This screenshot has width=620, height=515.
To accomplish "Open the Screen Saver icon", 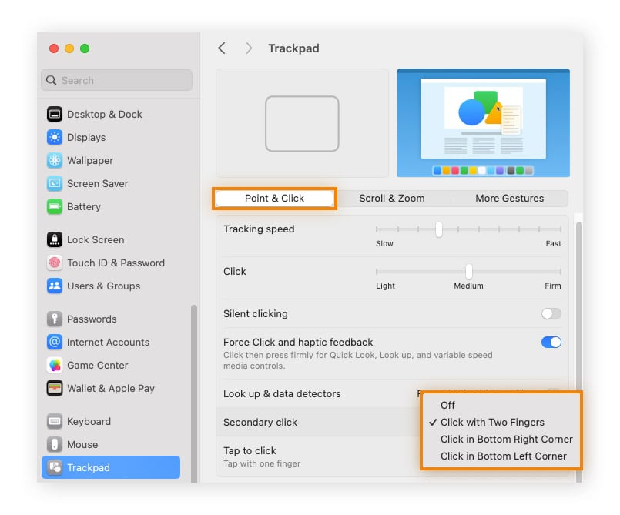I will click(55, 183).
